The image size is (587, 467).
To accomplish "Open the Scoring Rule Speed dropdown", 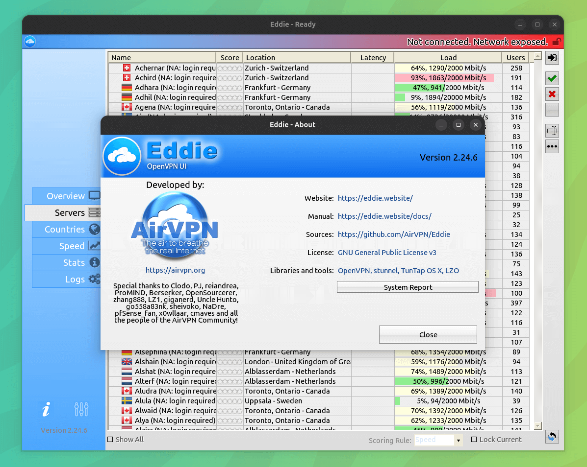I will point(438,440).
